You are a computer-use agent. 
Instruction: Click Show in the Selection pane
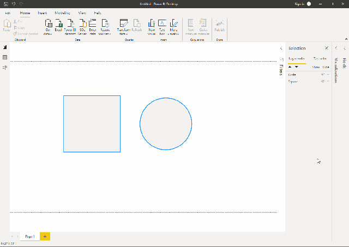315,67
